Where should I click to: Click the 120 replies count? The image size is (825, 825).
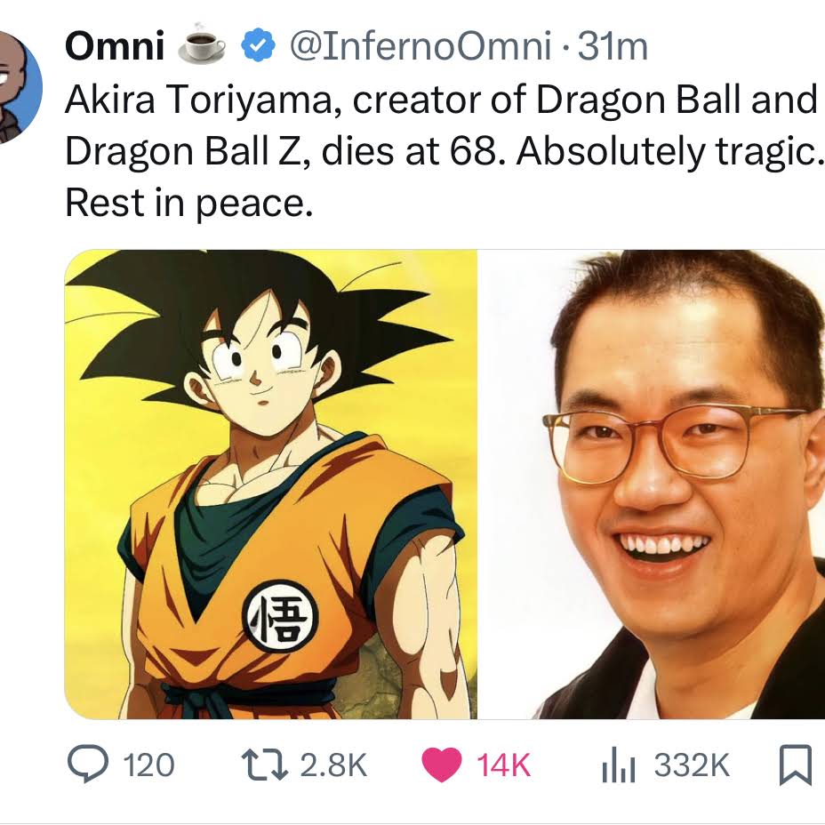pos(148,765)
